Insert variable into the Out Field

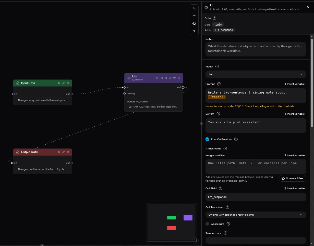(x=294, y=188)
